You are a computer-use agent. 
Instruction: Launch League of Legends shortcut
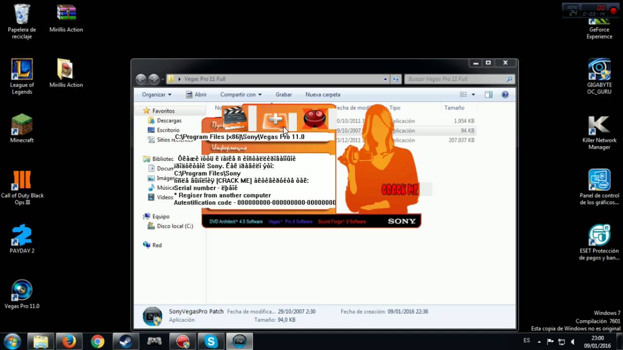22,77
